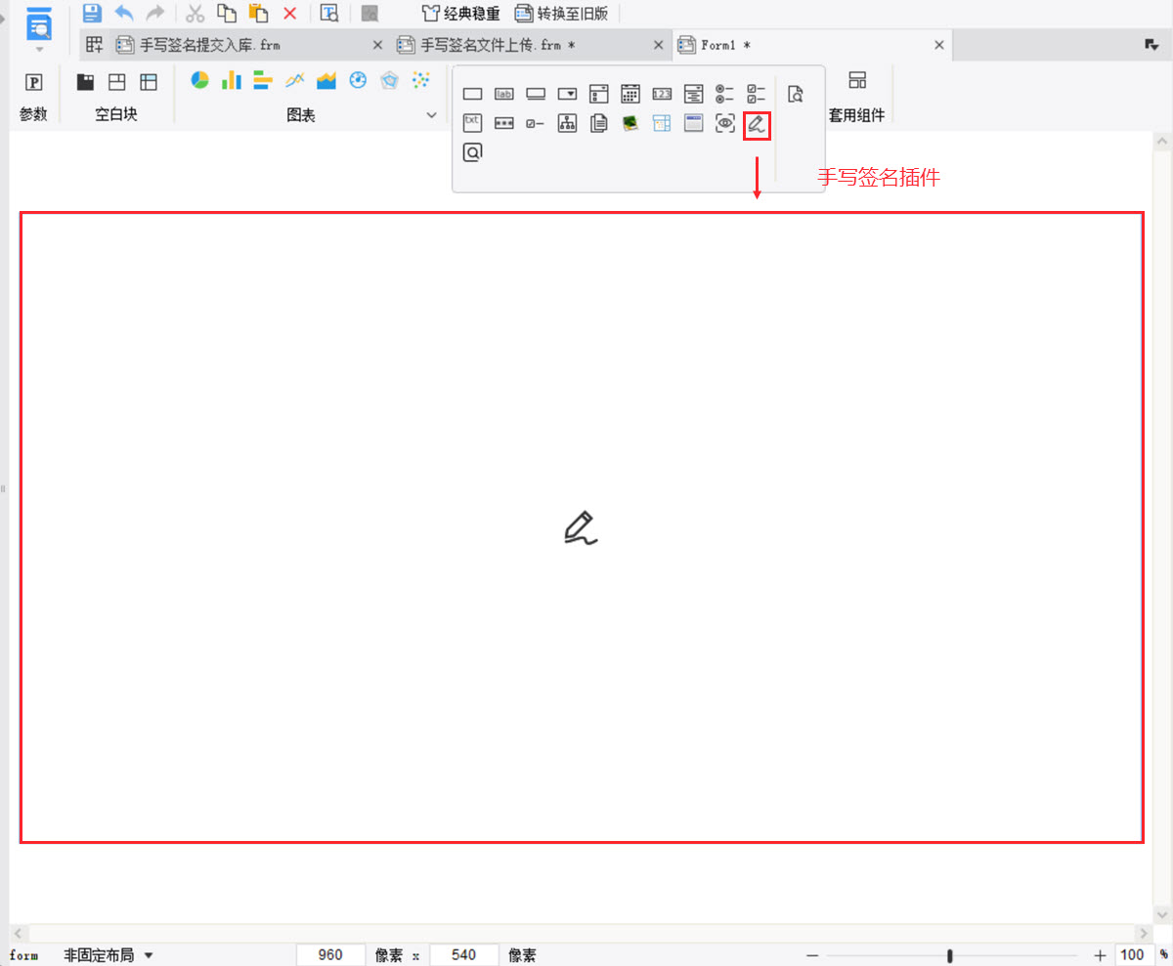
Task: Insert the area chart
Action: (x=326, y=80)
